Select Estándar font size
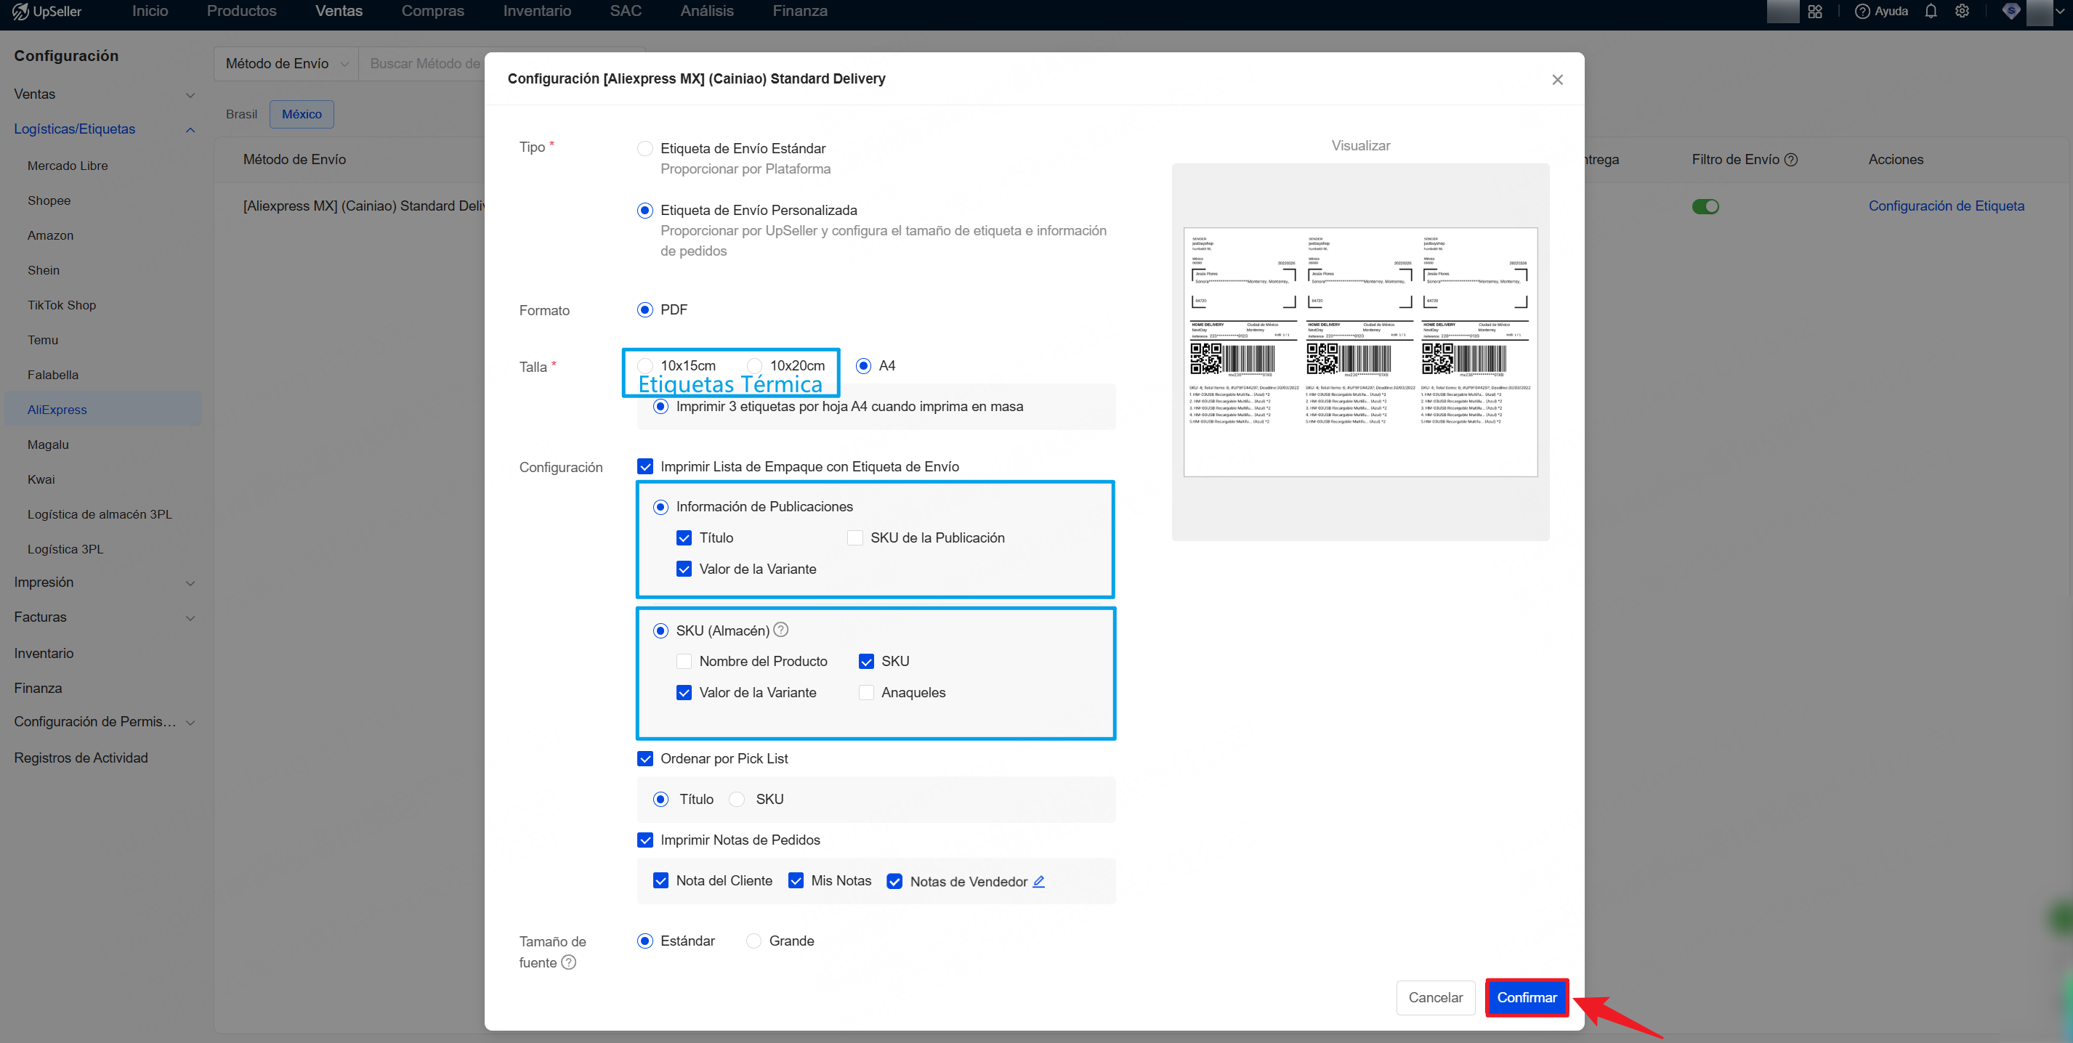 (644, 941)
